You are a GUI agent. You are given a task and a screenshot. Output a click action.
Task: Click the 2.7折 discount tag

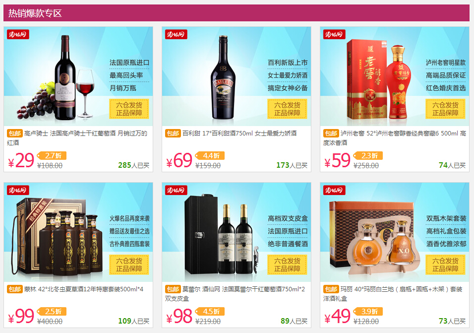pos(52,155)
